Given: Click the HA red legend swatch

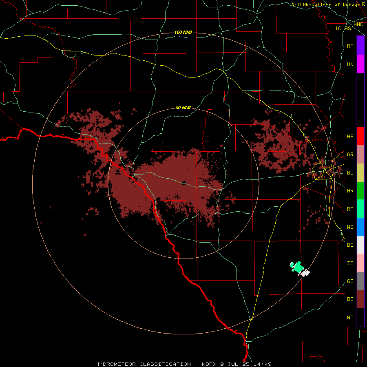Looking at the screenshot, I should click(360, 136).
